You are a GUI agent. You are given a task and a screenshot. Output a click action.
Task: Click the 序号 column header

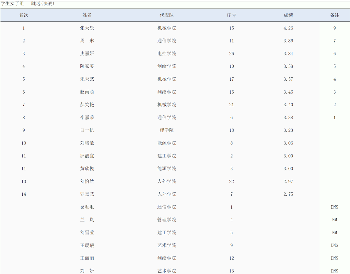click(x=231, y=15)
